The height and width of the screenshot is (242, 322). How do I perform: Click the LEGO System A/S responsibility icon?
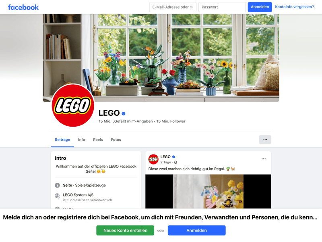(57, 196)
